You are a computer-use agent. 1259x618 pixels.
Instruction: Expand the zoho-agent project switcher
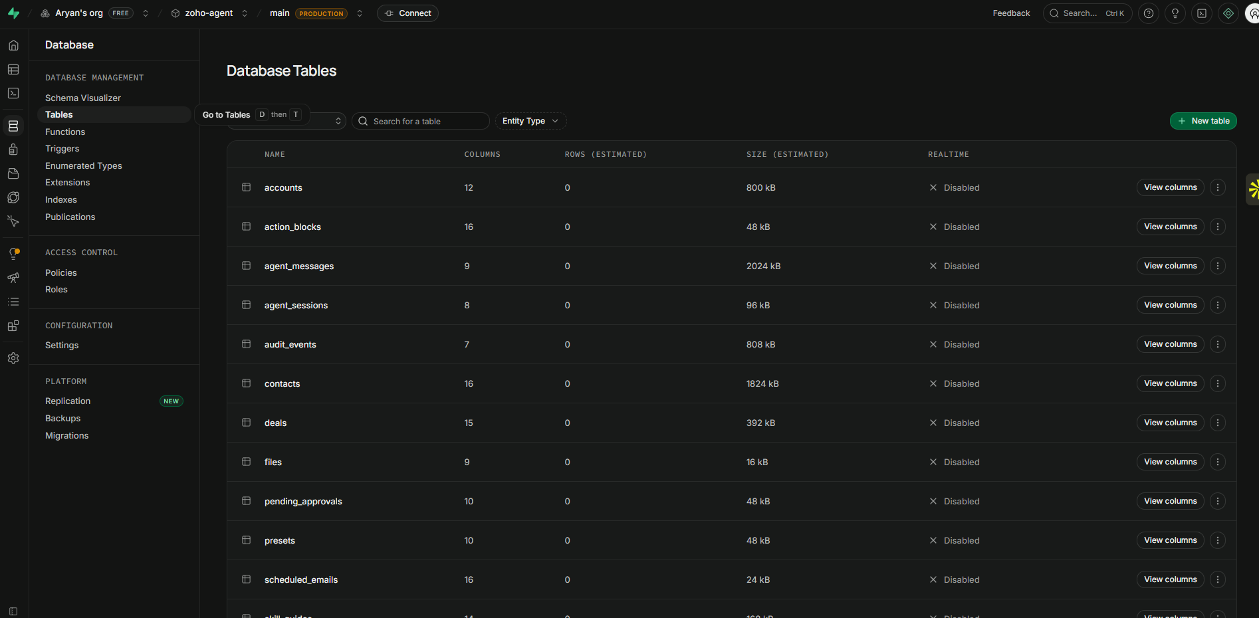(245, 13)
